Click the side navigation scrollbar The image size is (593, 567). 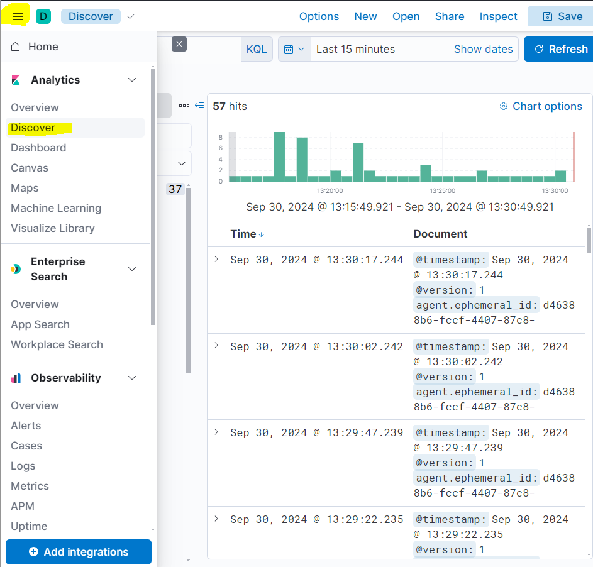(153, 197)
